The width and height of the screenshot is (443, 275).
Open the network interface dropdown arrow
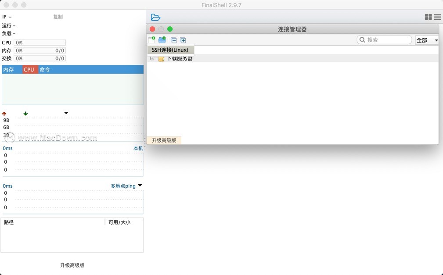coord(66,113)
